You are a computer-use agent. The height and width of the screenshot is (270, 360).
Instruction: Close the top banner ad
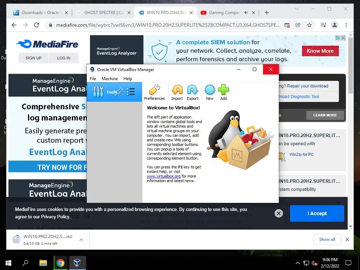click(x=343, y=38)
